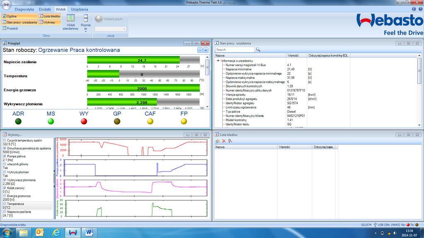Click the yellow FP status indicator light
The image size is (424, 238).
tap(184, 121)
